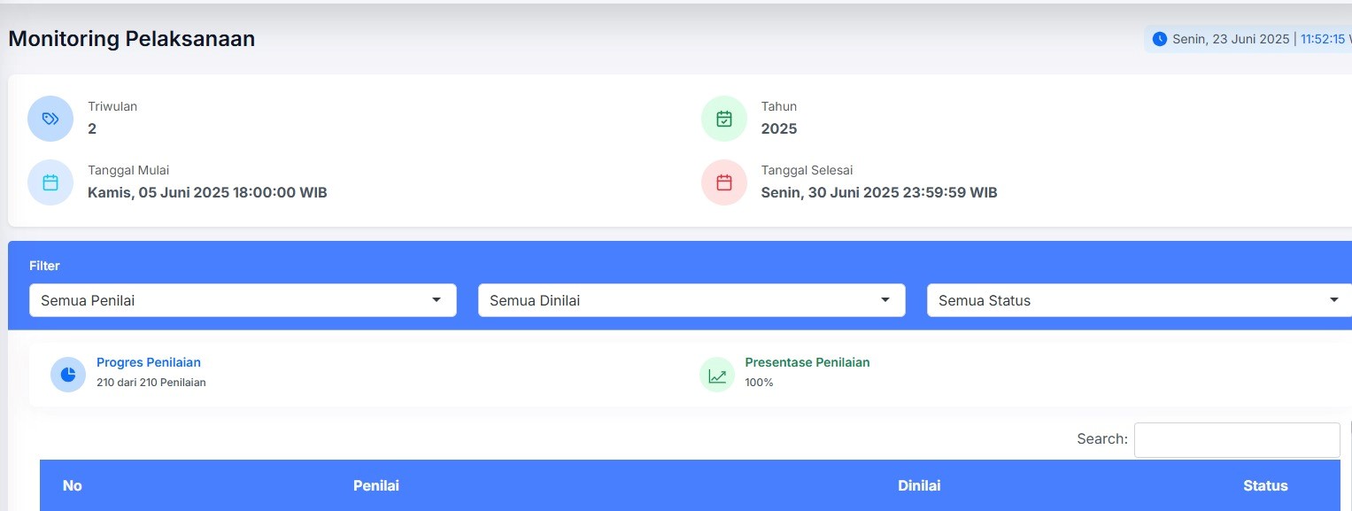Click the Presentase Penilaian label
Viewport: 1352px width, 511px height.
(x=807, y=362)
